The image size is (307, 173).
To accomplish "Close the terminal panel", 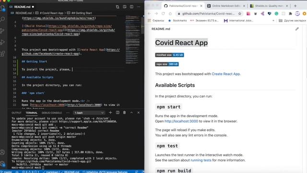I will (x=139, y=112).
